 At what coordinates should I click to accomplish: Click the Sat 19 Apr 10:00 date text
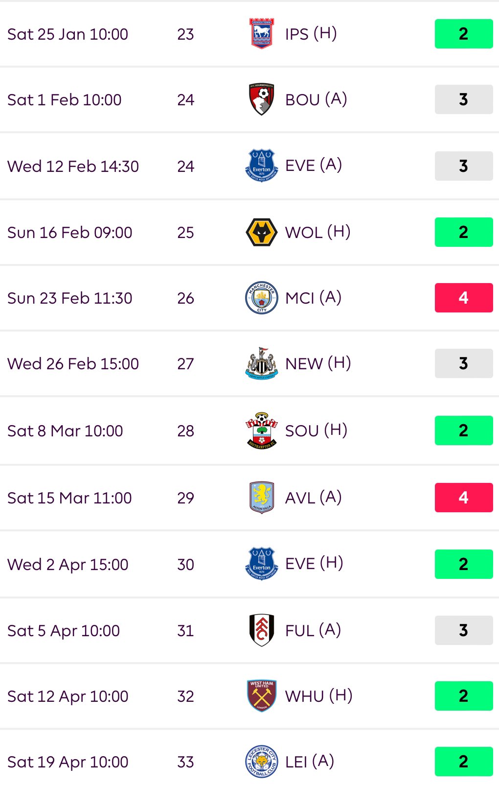(x=68, y=762)
